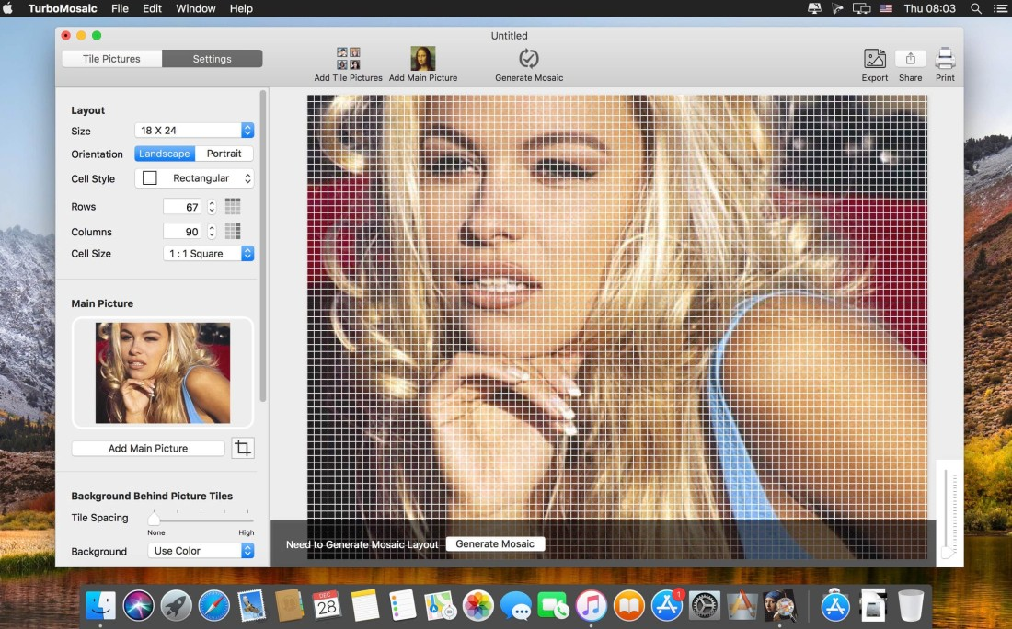Click the grid icon next to Columns
Screen dimensions: 1012x629
(x=233, y=232)
